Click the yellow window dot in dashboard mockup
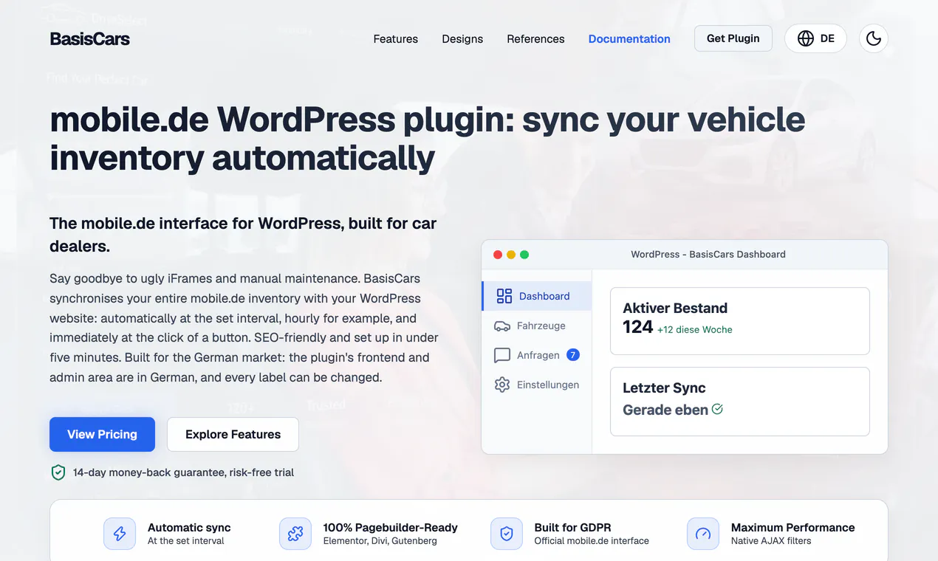Image resolution: width=938 pixels, height=561 pixels. [511, 255]
